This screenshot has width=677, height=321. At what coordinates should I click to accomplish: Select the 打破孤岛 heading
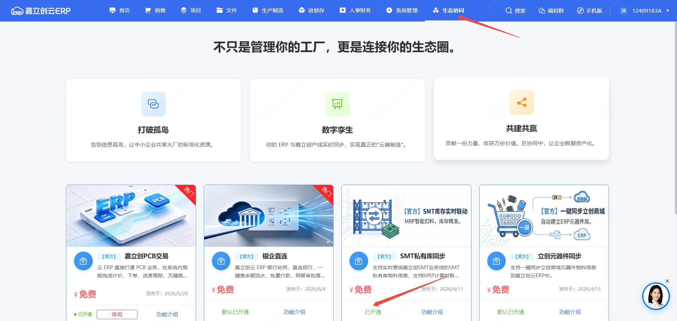[153, 130]
